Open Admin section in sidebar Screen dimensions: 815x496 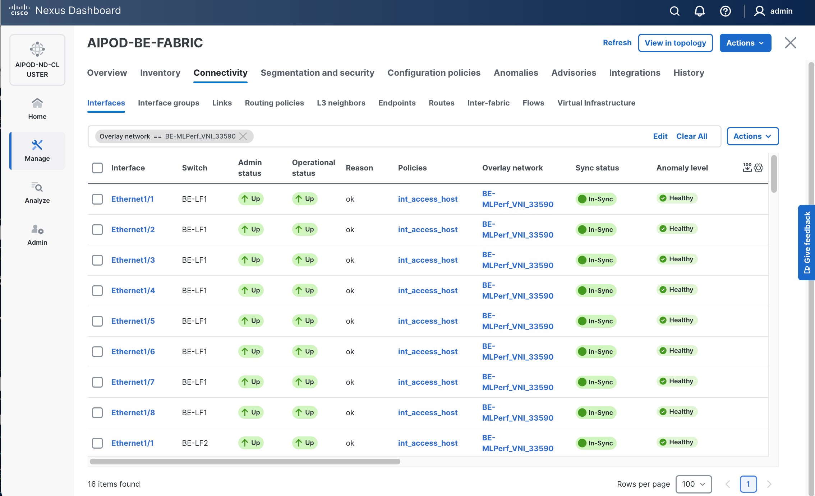37,235
